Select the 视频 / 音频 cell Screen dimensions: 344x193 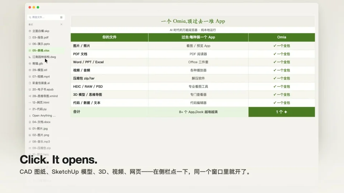pos(109,70)
